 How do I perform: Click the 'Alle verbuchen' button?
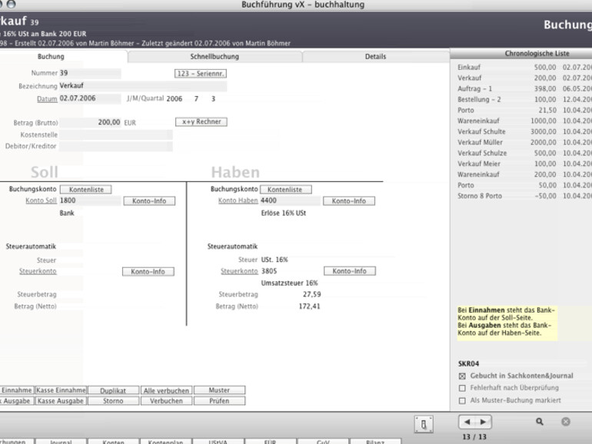166,390
